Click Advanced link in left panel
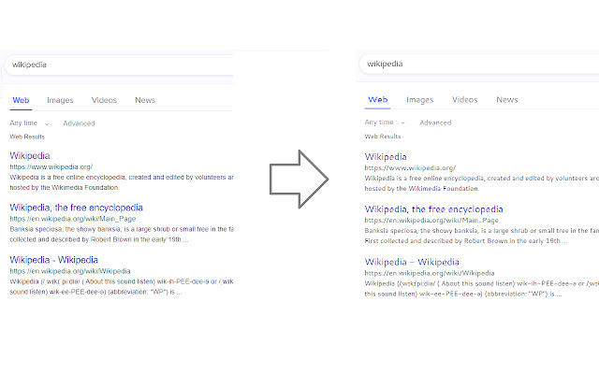 [x=79, y=123]
